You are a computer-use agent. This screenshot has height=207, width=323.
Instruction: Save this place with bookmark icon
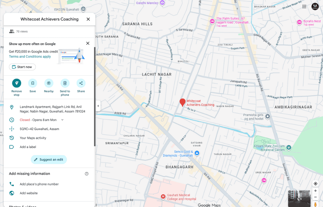point(33,83)
